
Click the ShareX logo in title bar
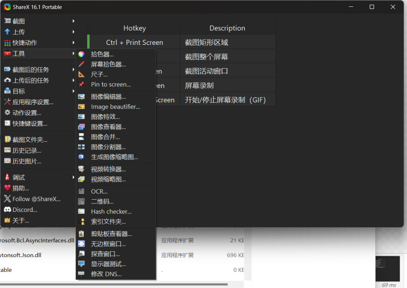7,7
